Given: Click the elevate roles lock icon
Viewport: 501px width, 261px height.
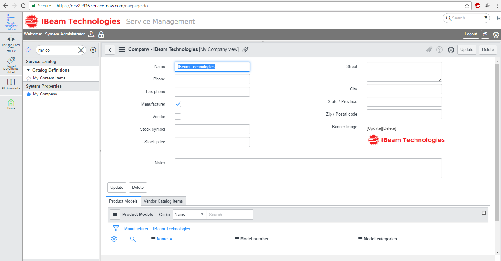Looking at the screenshot, I should pyautogui.click(x=101, y=34).
